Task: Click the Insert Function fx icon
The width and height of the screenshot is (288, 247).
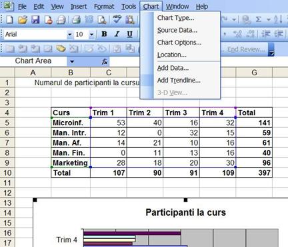Action: (x=105, y=61)
